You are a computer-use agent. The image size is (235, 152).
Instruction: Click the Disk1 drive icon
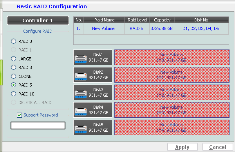81,59
